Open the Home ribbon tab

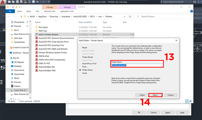(19, 11)
